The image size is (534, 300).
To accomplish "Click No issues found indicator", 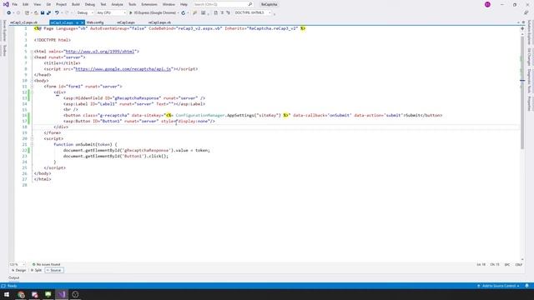I will point(47,264).
